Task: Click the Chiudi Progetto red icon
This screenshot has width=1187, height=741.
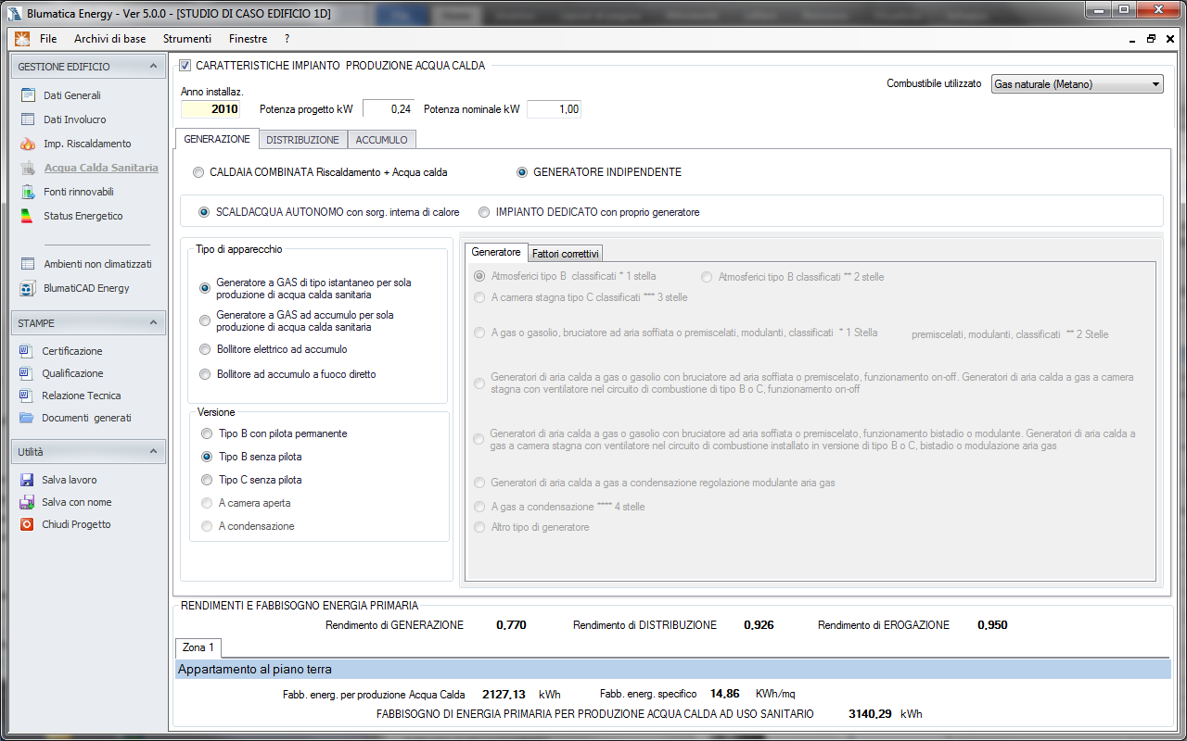Action: click(x=26, y=524)
